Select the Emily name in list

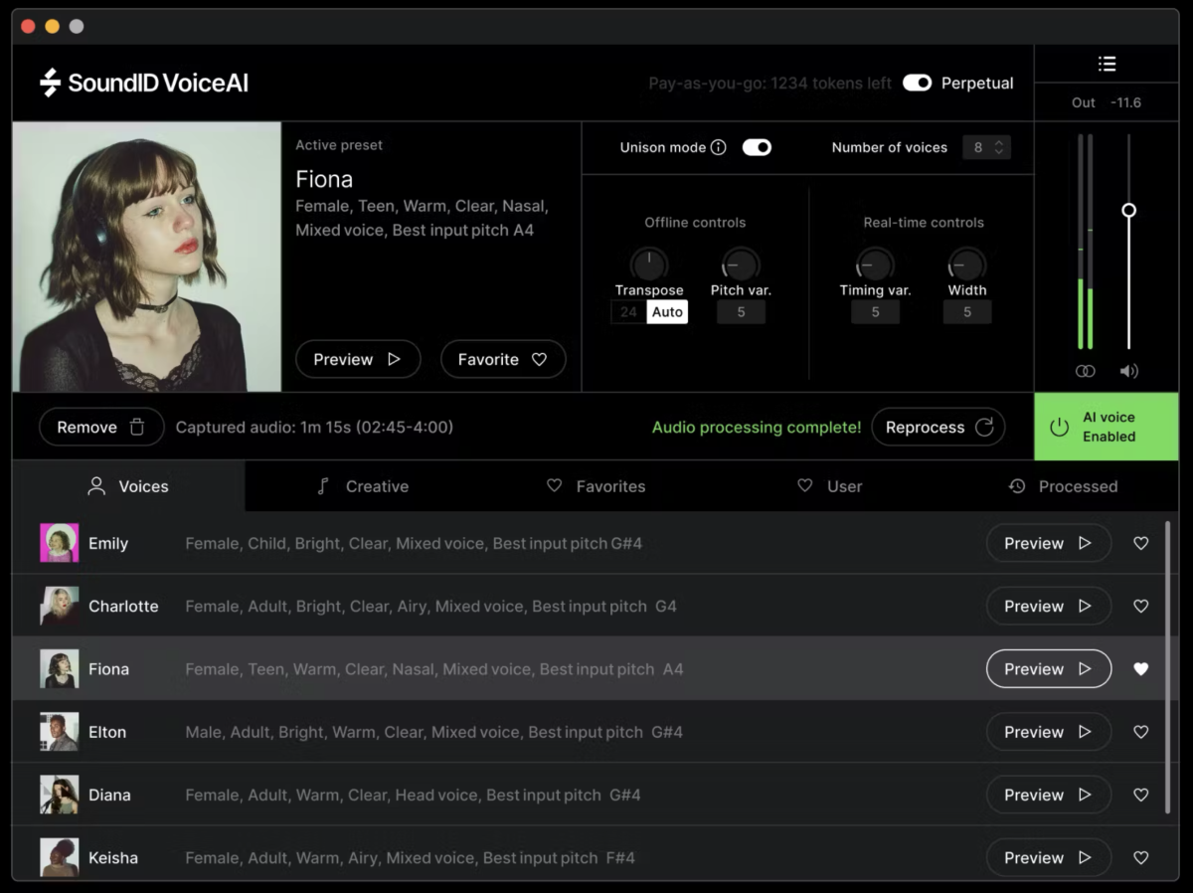point(108,543)
